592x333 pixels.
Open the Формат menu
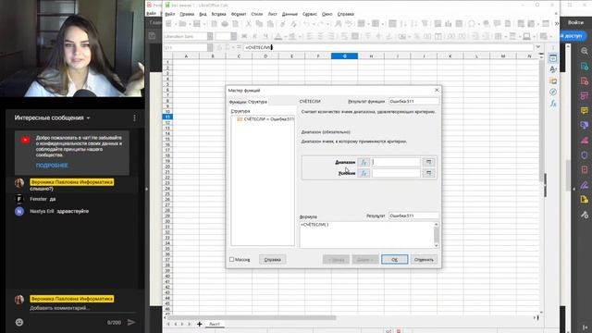pos(239,14)
